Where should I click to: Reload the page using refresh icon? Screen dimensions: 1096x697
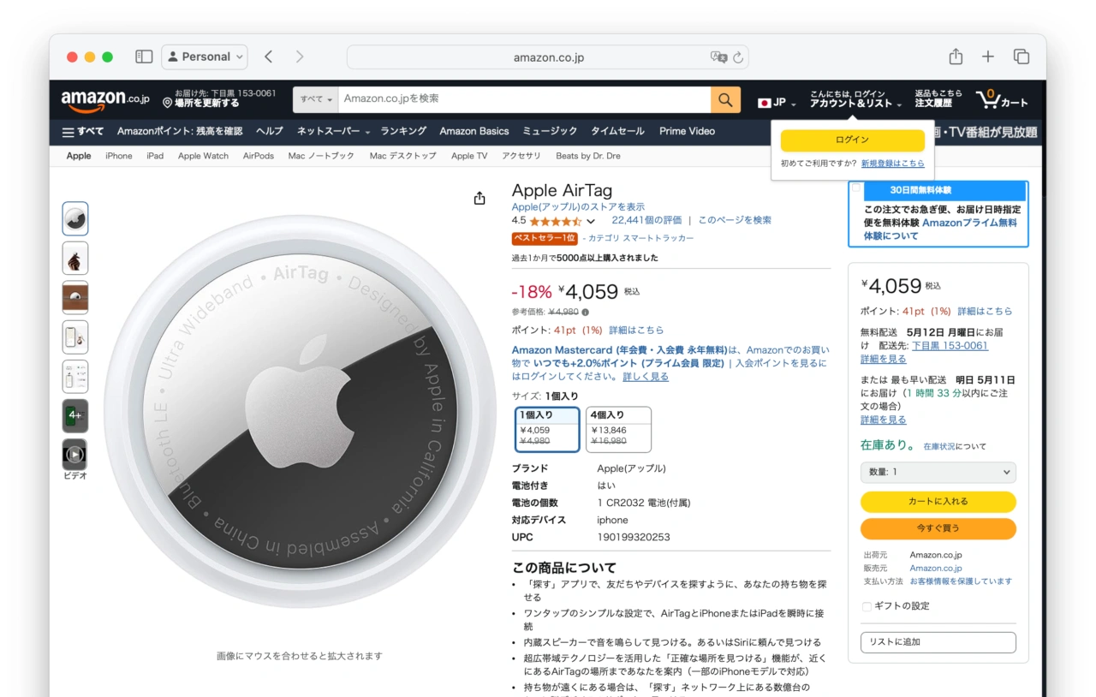pyautogui.click(x=738, y=57)
